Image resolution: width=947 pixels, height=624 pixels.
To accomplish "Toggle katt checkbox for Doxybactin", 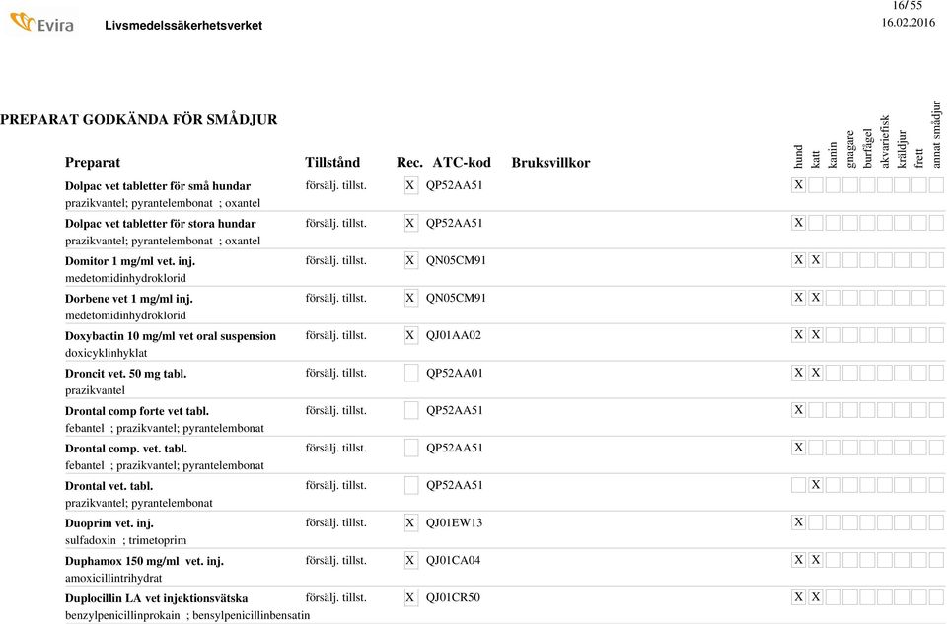I will tap(816, 335).
